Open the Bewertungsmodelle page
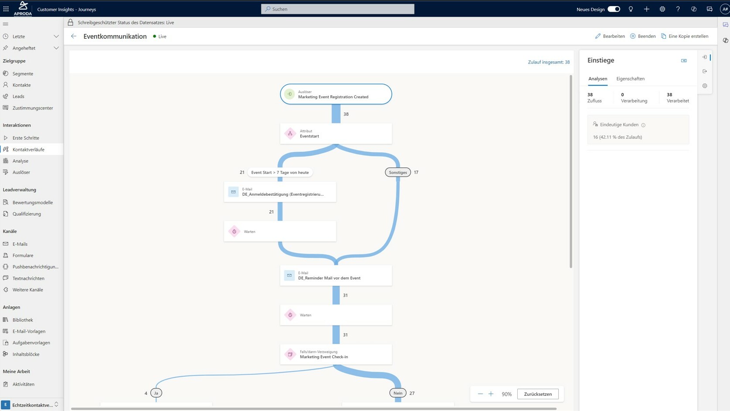Screen dimensions: 730x411 (x=32, y=202)
